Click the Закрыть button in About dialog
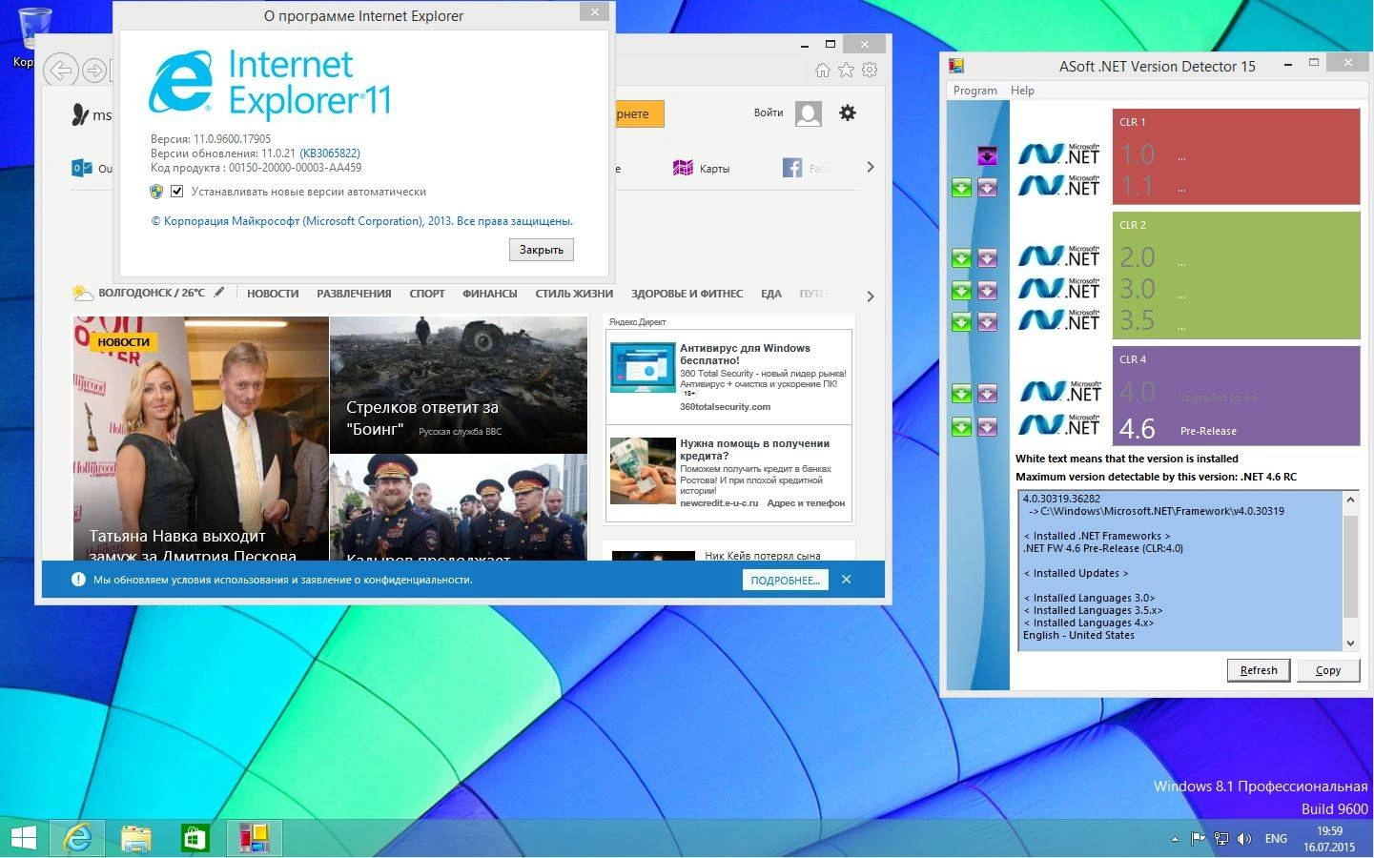The image size is (1374, 858). [x=542, y=250]
